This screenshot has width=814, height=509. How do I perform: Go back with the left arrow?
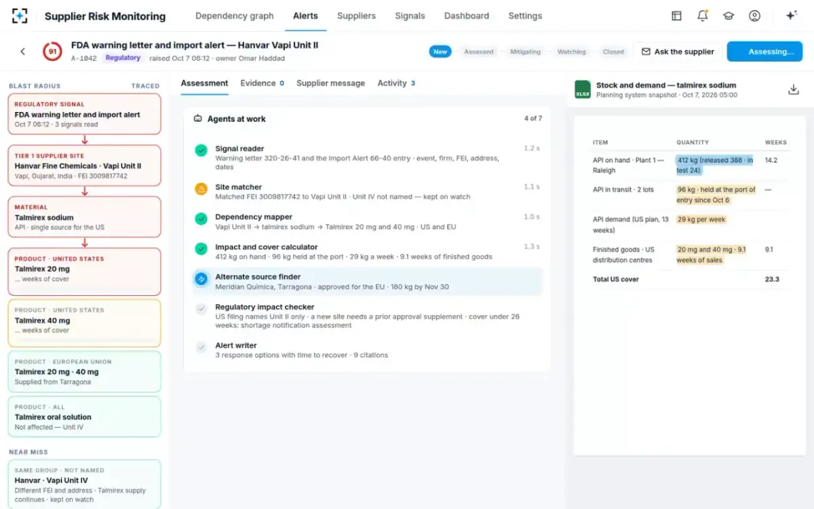(22, 52)
